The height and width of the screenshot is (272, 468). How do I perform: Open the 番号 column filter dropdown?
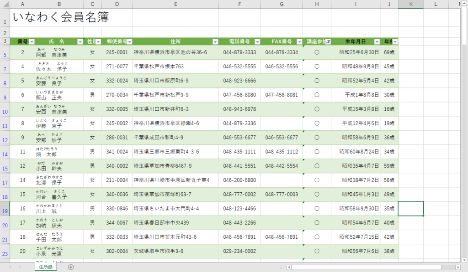32,41
